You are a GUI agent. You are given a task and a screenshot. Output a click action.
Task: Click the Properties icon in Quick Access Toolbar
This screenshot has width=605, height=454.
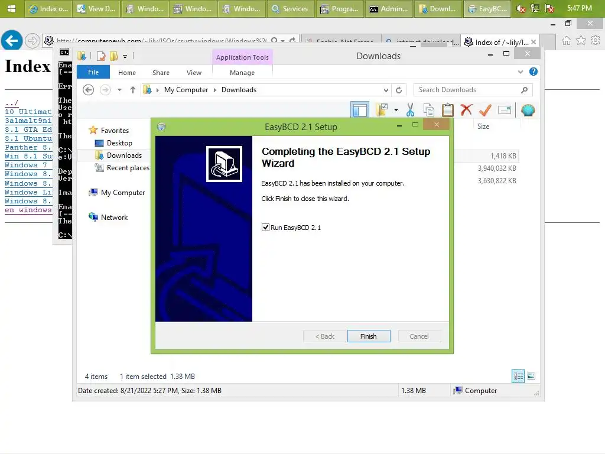pyautogui.click(x=101, y=56)
